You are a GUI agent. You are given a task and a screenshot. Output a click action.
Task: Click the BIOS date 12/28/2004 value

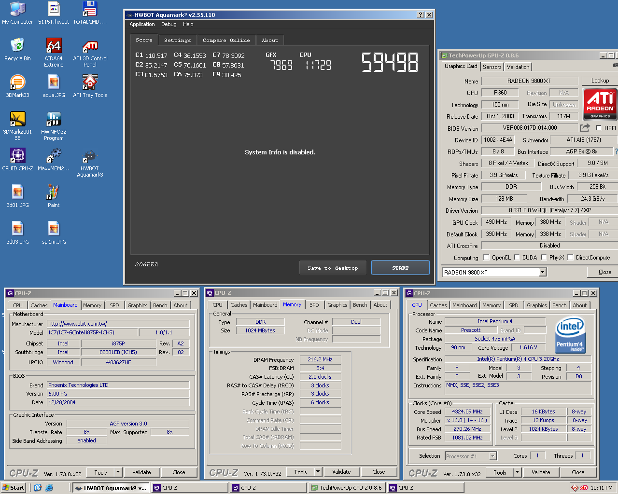tap(118, 402)
